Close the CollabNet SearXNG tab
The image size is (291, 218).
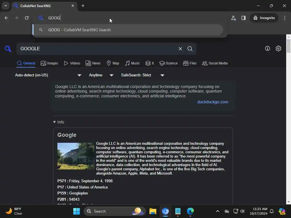73,6
